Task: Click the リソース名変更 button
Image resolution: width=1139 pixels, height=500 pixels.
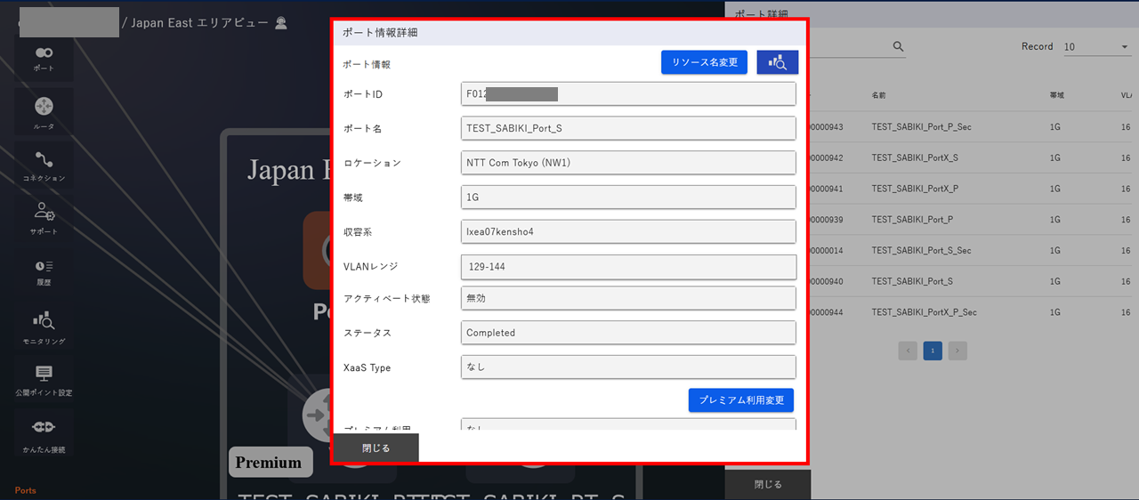Action: tap(705, 62)
